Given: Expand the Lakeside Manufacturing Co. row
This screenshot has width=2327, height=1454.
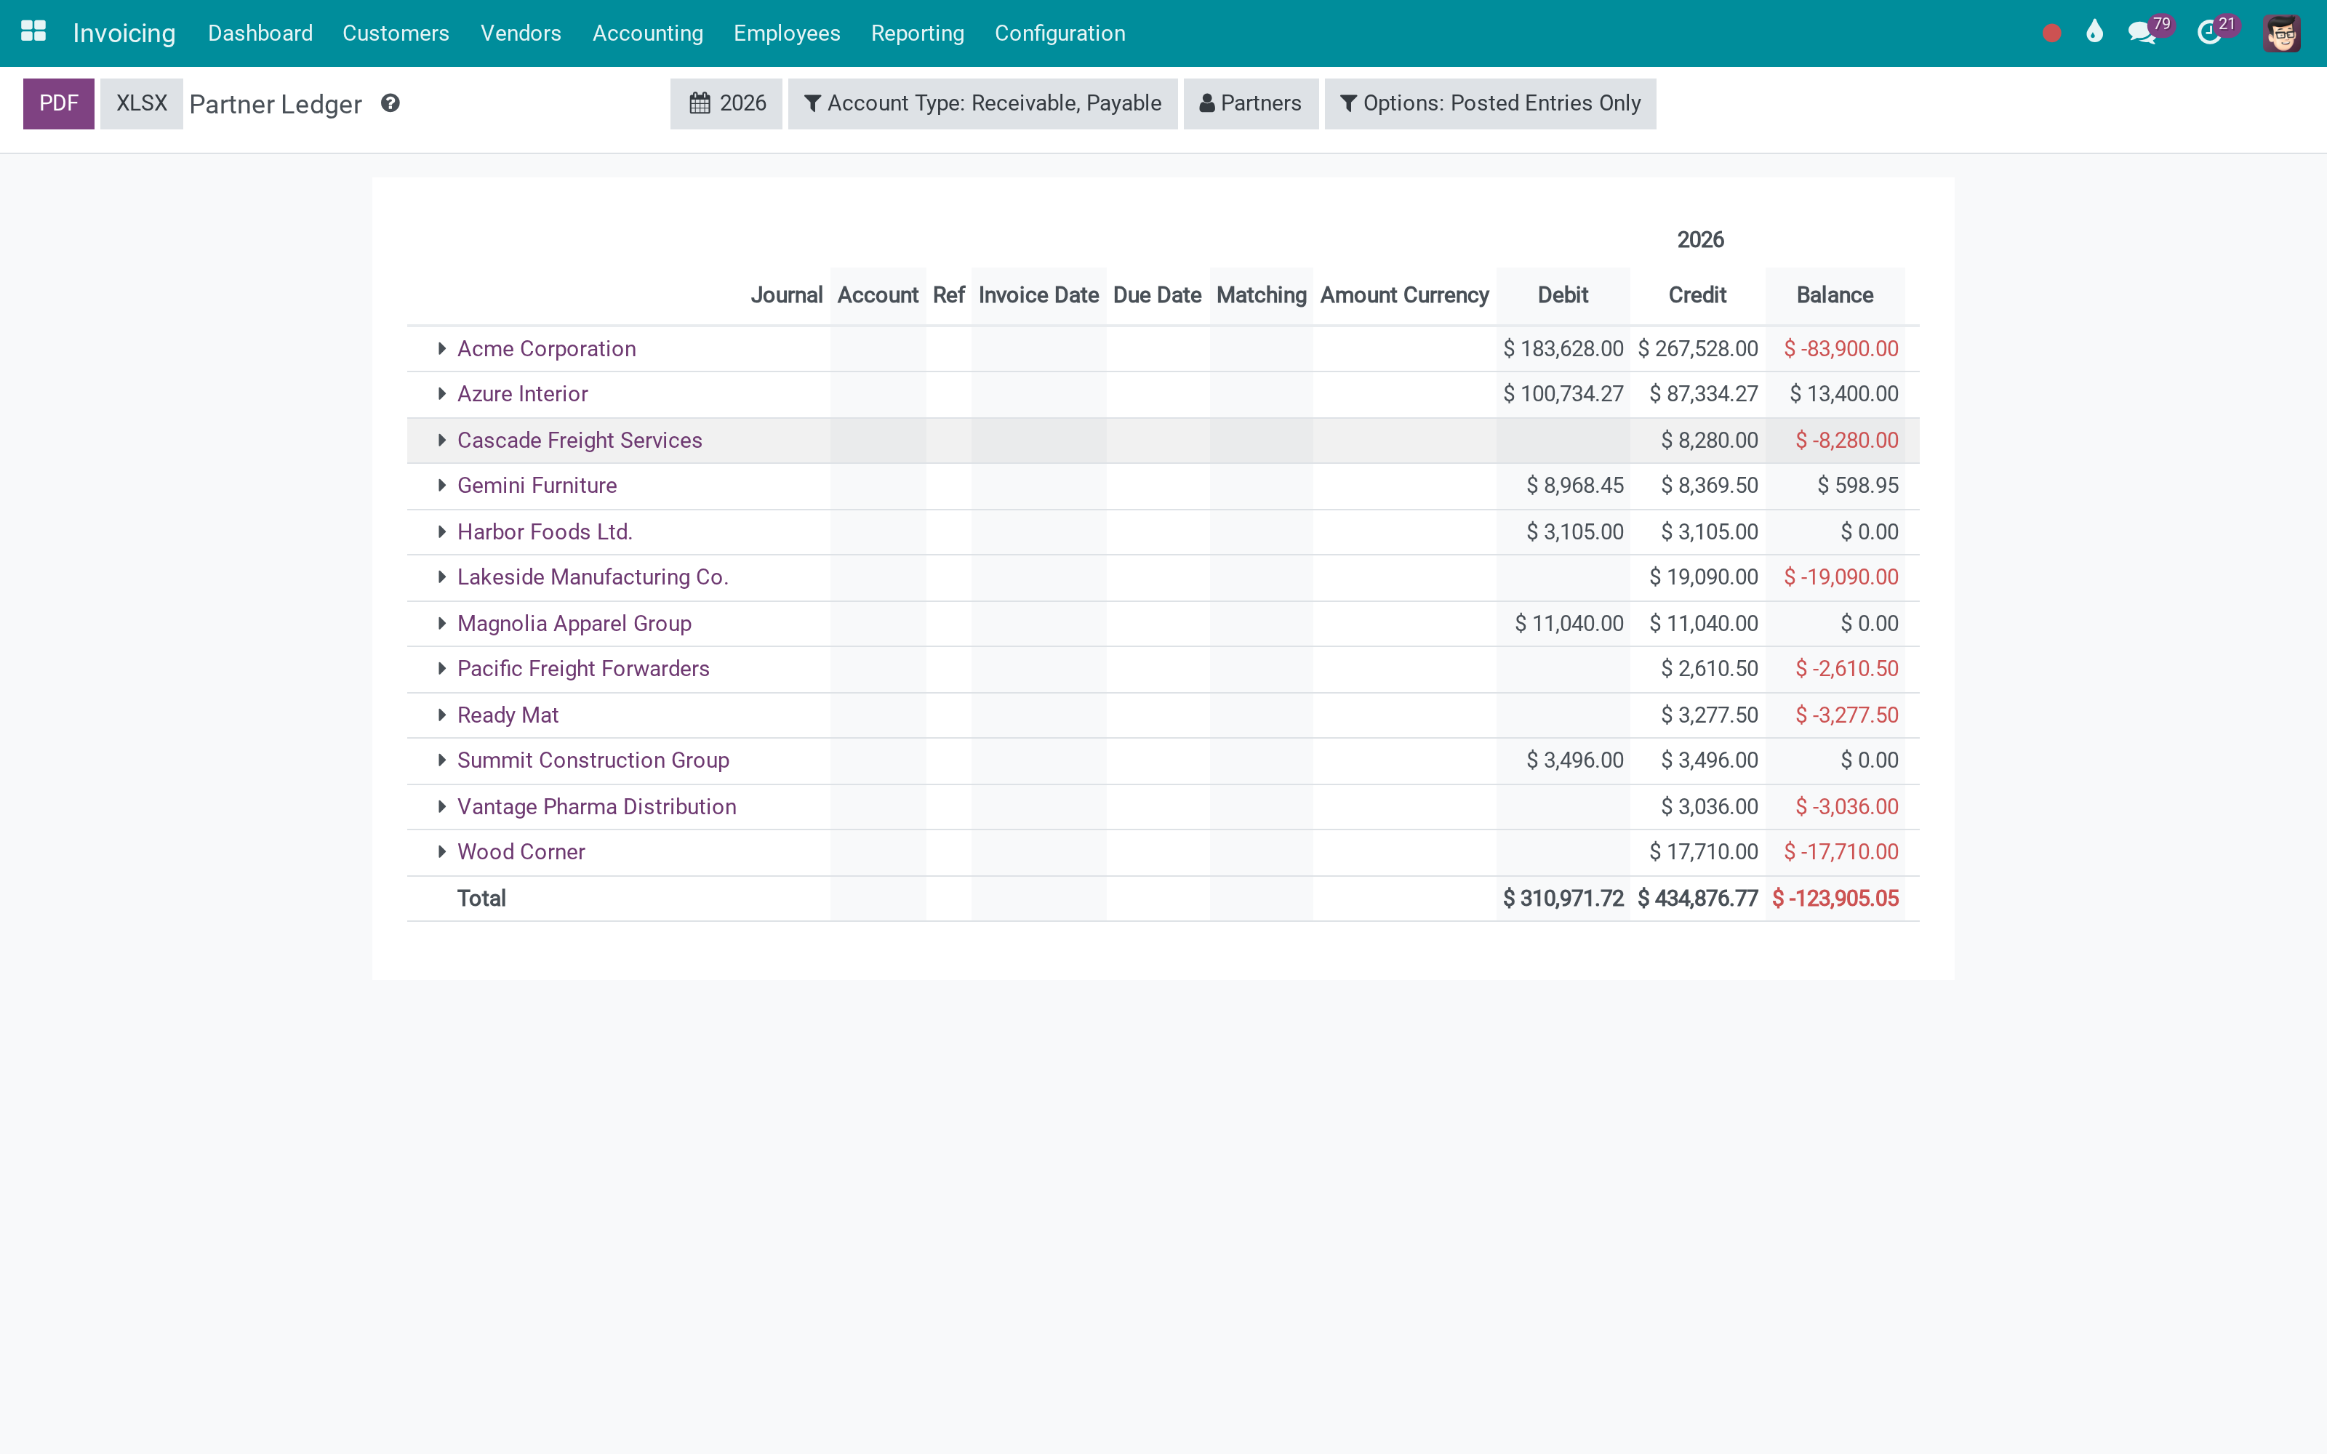Looking at the screenshot, I should tap(441, 577).
